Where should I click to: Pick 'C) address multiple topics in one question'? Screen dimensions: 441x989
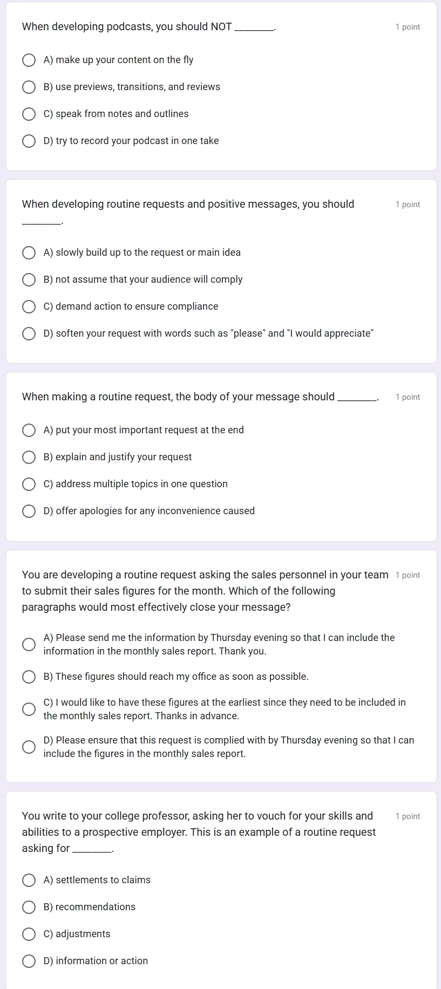click(x=29, y=484)
